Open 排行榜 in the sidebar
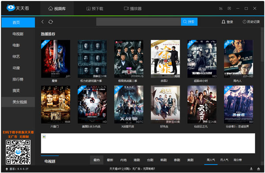The height and width of the screenshot is (173, 265). pyautogui.click(x=18, y=79)
